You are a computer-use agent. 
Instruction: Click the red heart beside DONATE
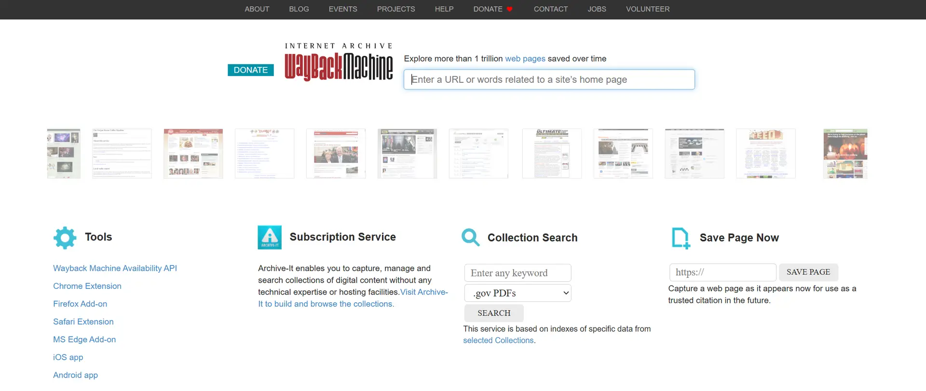509,9
